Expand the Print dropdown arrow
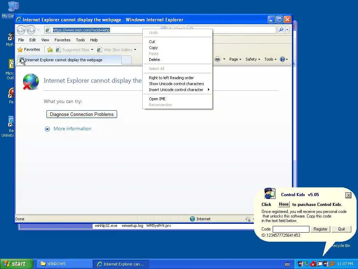Image resolution: width=358 pixels, height=269 pixels. tap(224, 59)
